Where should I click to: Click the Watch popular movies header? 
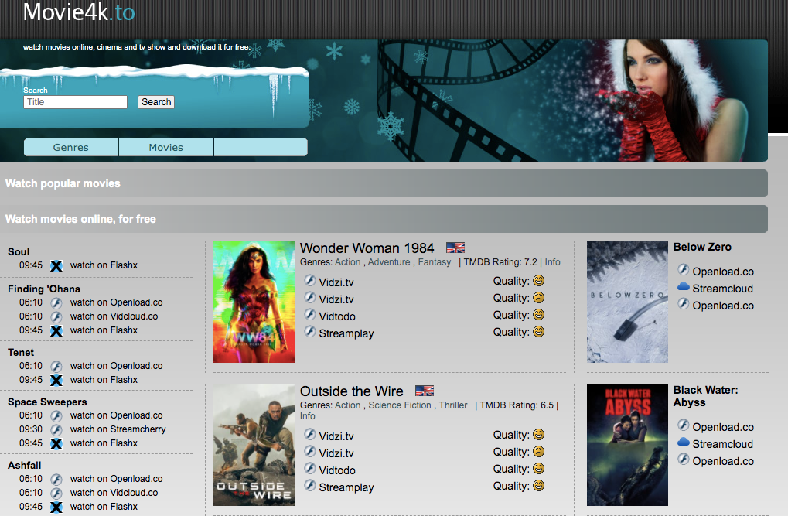coord(63,183)
